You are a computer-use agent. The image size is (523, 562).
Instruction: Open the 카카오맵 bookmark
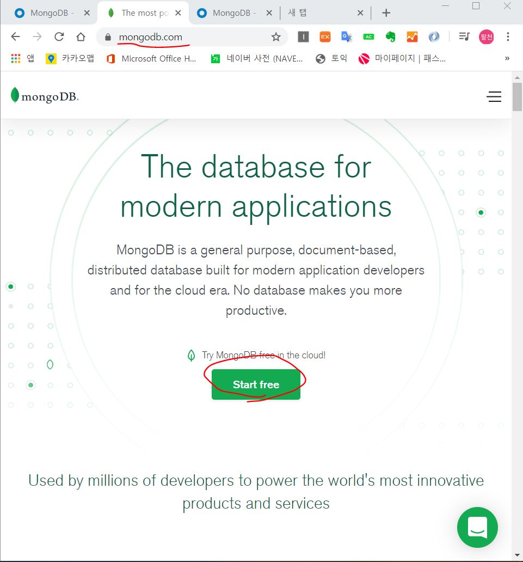[x=70, y=58]
